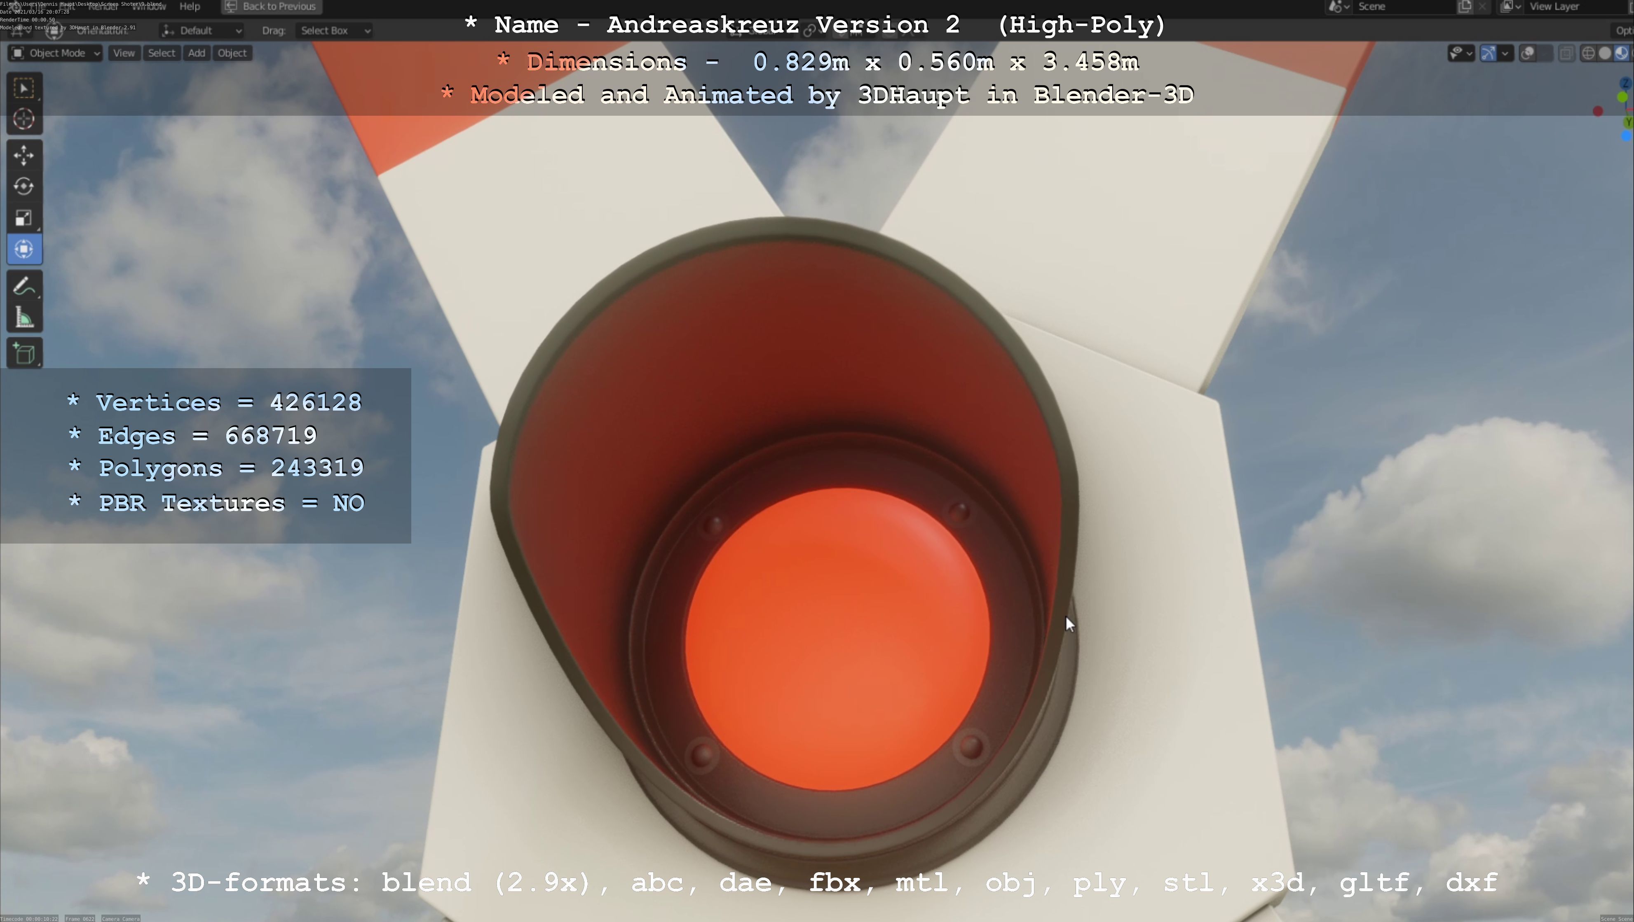Click the blue negative-Z gizmo dot
This screenshot has height=922, width=1634.
click(1627, 135)
